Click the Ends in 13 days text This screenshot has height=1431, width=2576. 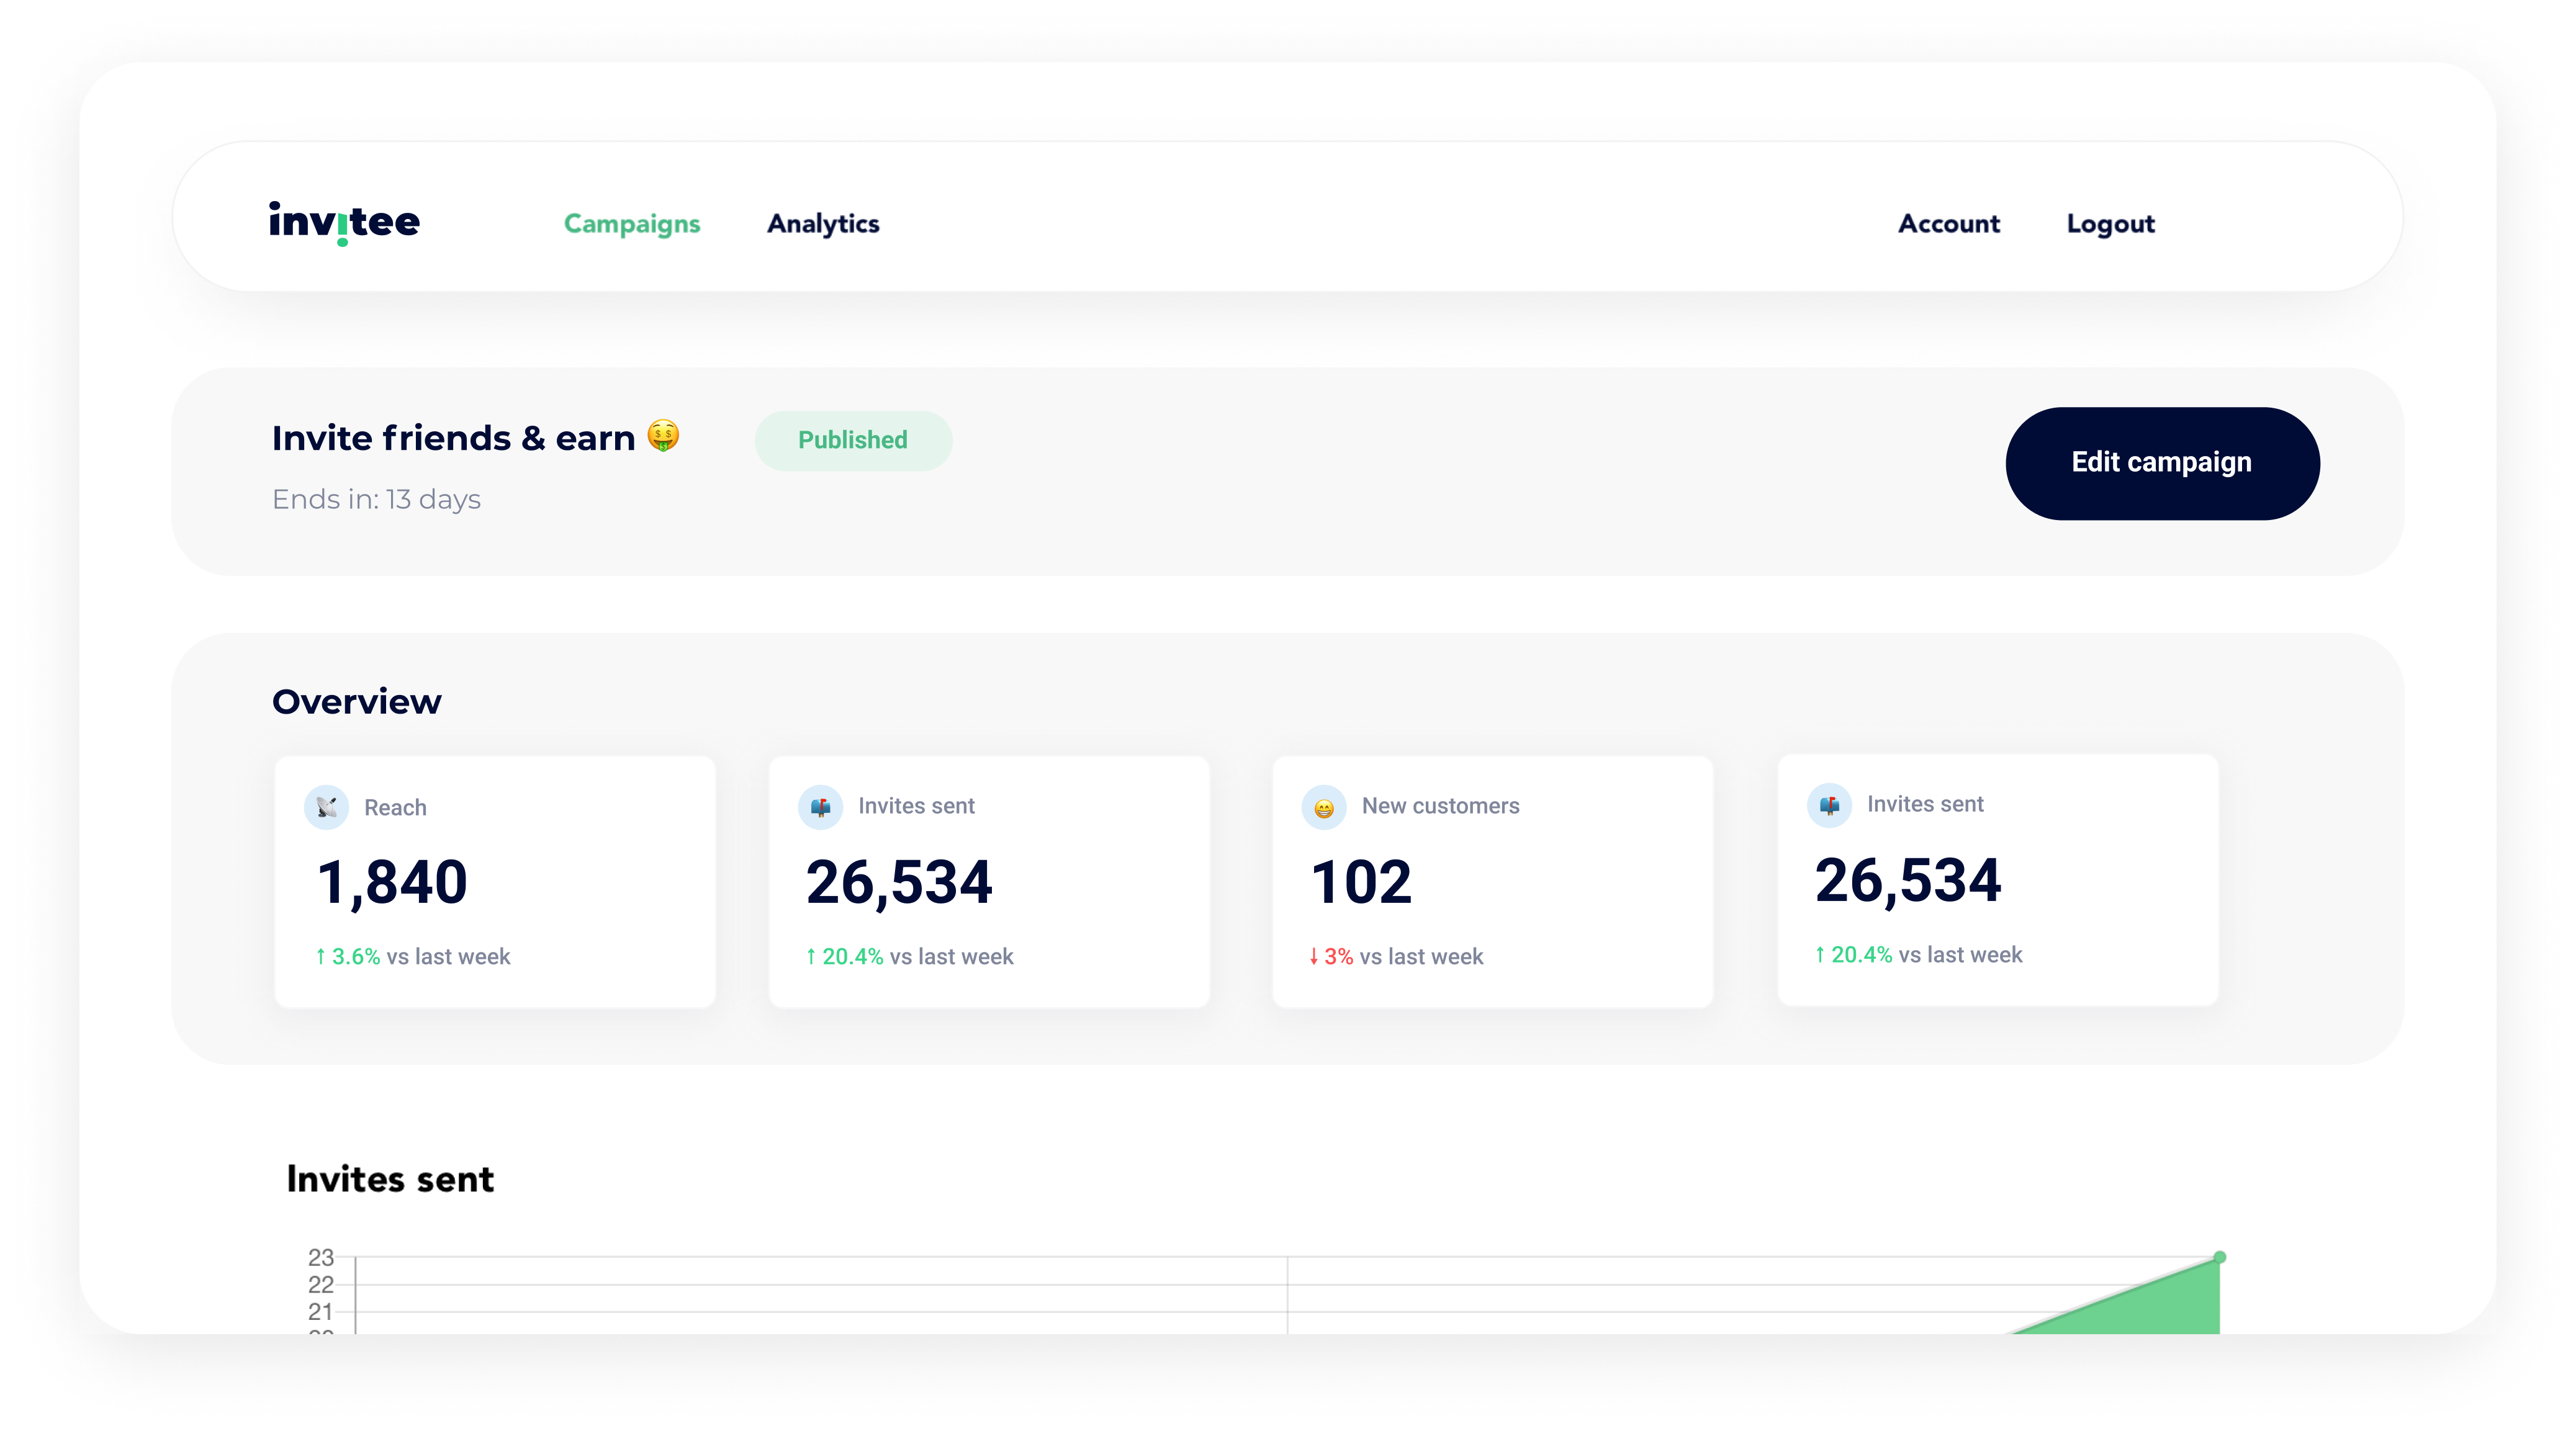pos(376,499)
